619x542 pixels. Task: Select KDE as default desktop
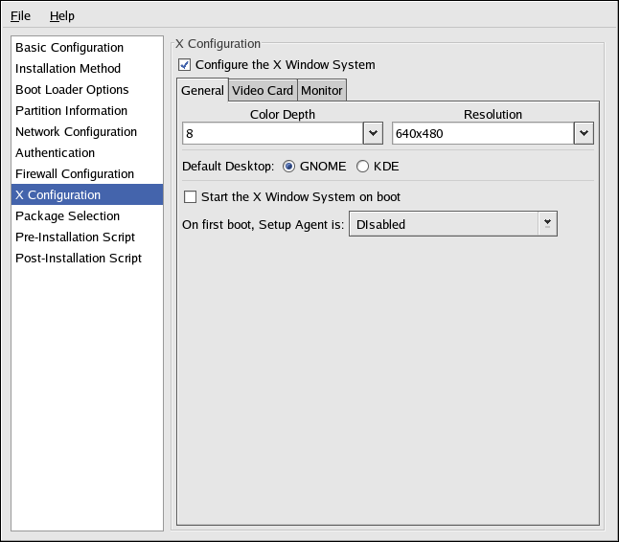pos(362,167)
